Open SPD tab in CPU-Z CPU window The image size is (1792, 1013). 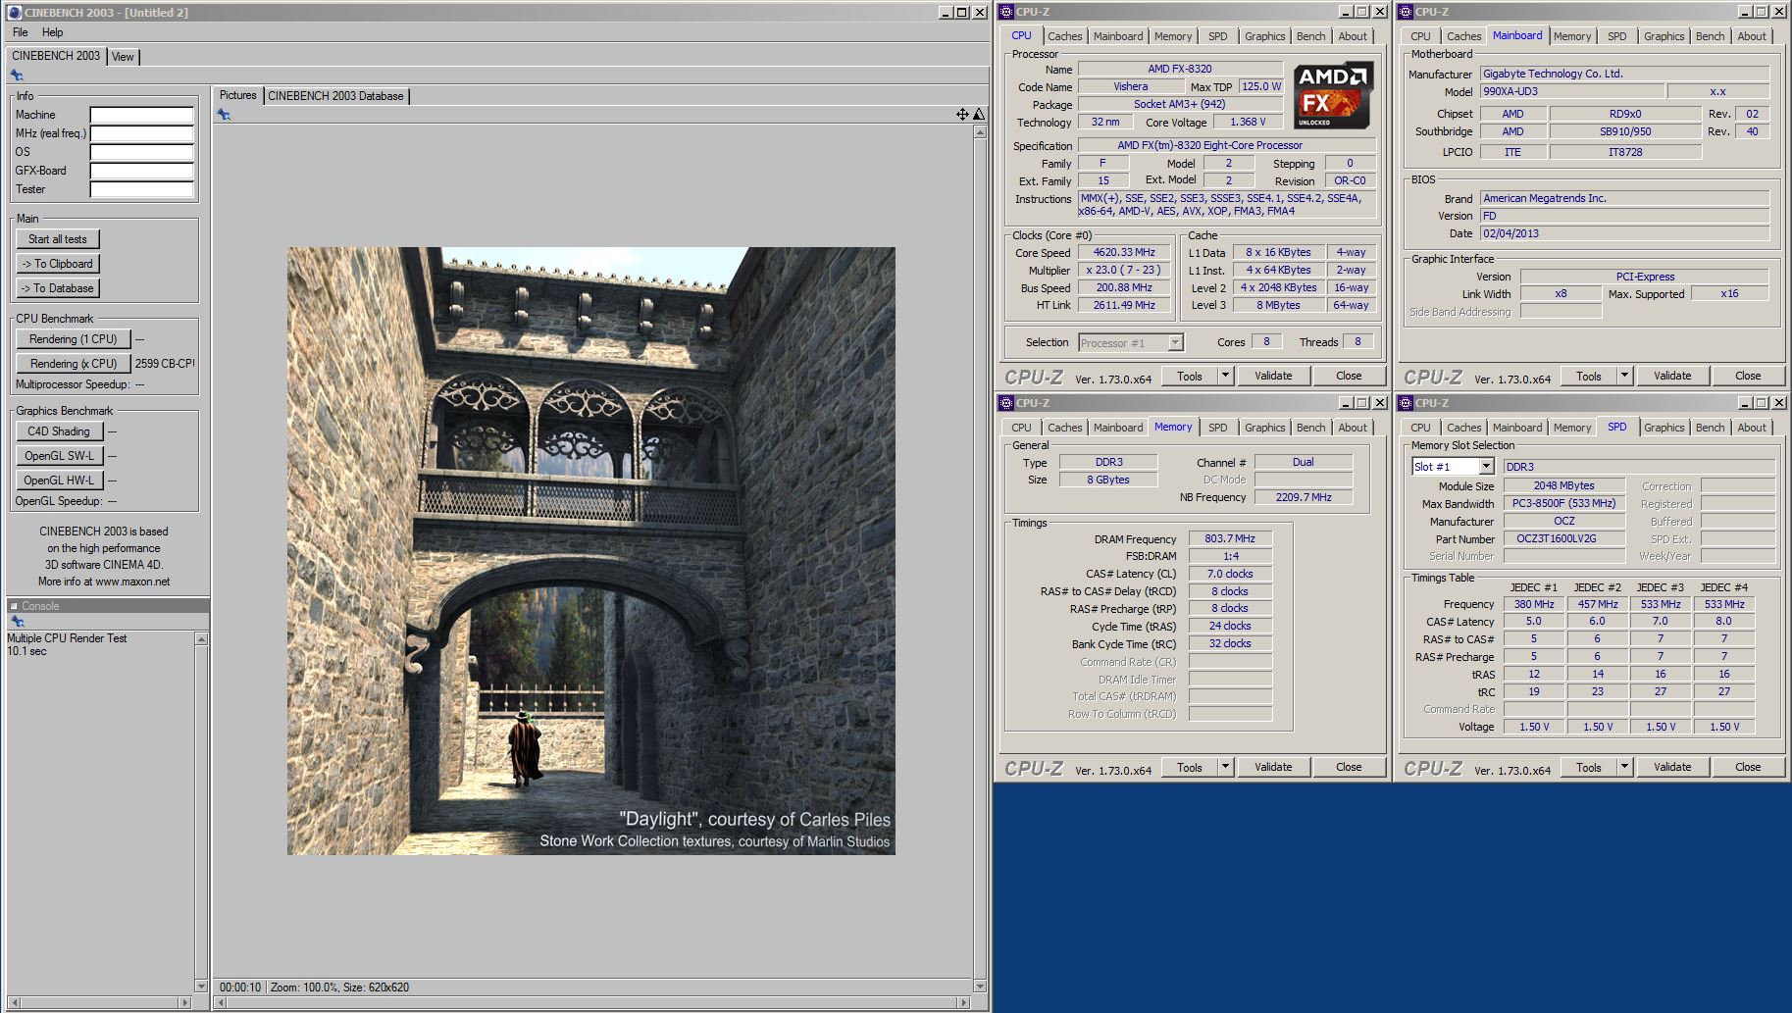[x=1217, y=36]
